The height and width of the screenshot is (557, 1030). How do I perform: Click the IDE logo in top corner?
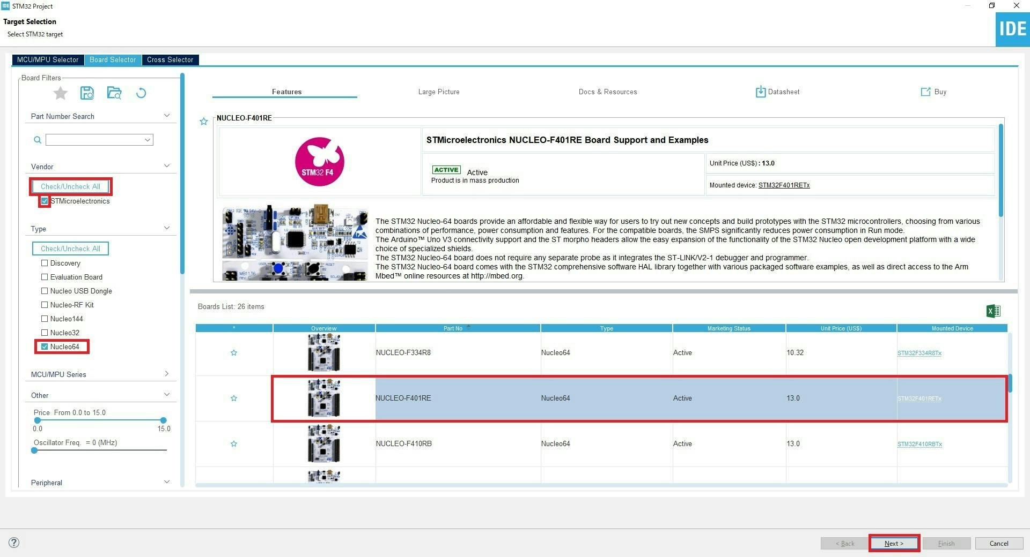tap(1012, 29)
